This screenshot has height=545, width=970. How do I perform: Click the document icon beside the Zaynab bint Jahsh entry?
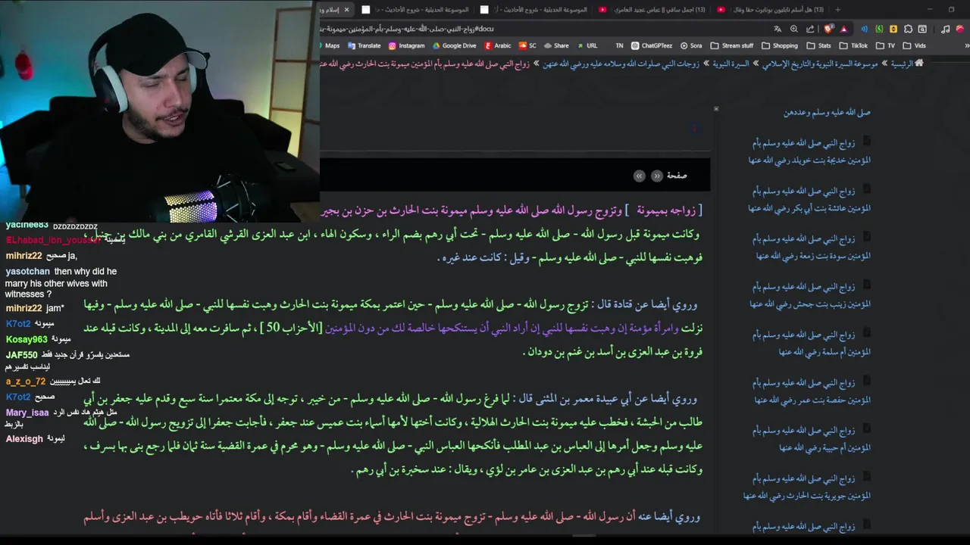pyautogui.click(x=867, y=285)
